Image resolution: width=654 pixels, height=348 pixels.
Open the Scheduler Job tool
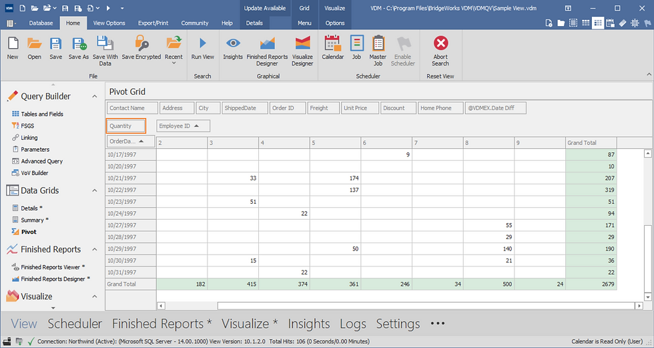[x=356, y=48]
